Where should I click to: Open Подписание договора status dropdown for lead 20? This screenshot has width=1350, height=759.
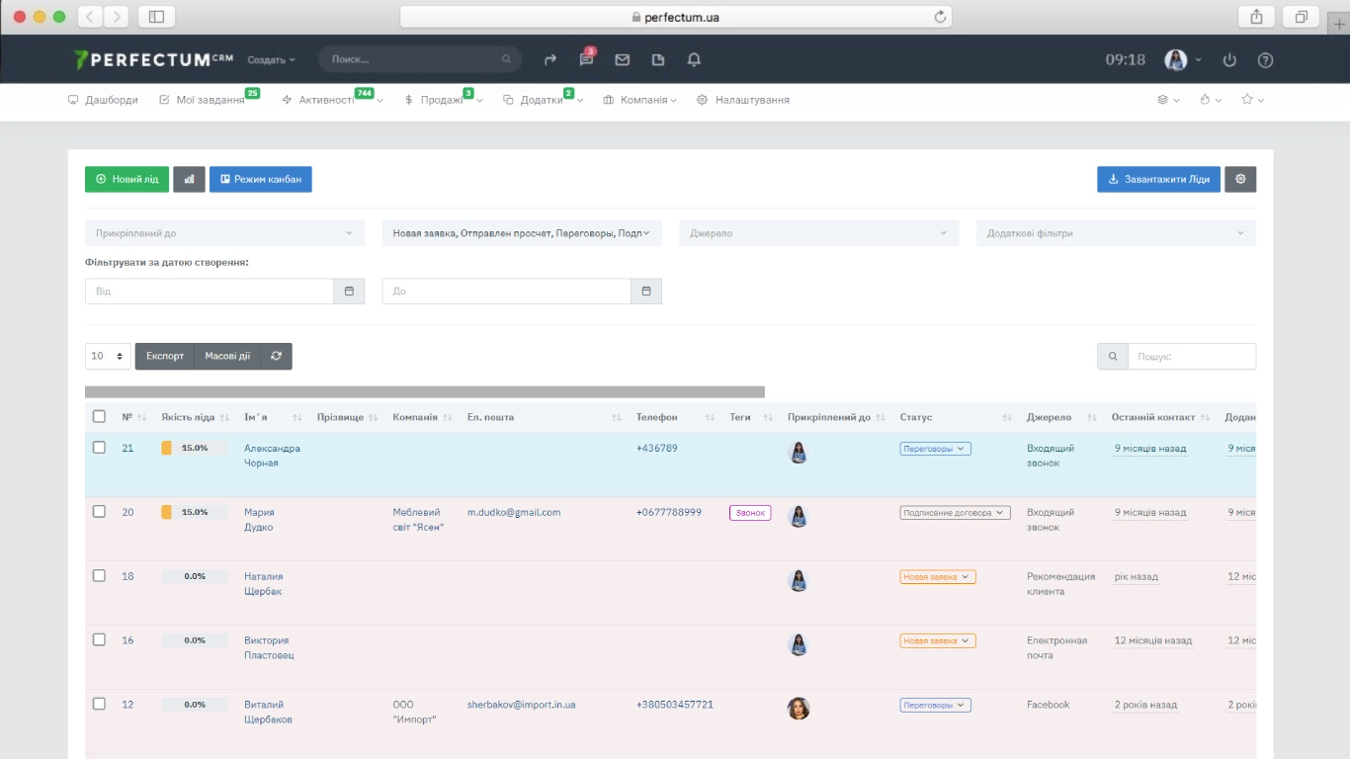coord(955,513)
